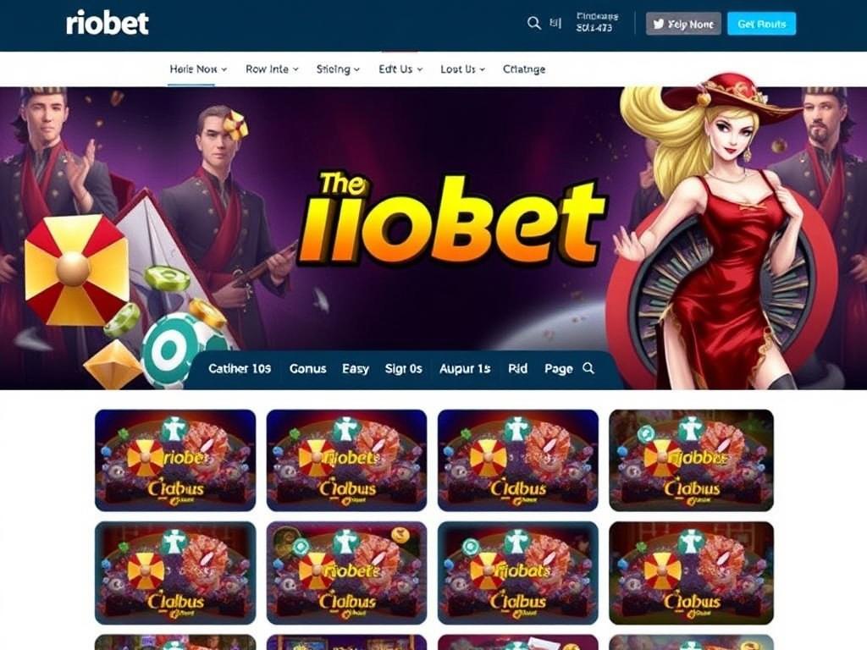Expand the Herie Nox dropdown menu
This screenshot has height=650, width=867.
click(x=198, y=69)
